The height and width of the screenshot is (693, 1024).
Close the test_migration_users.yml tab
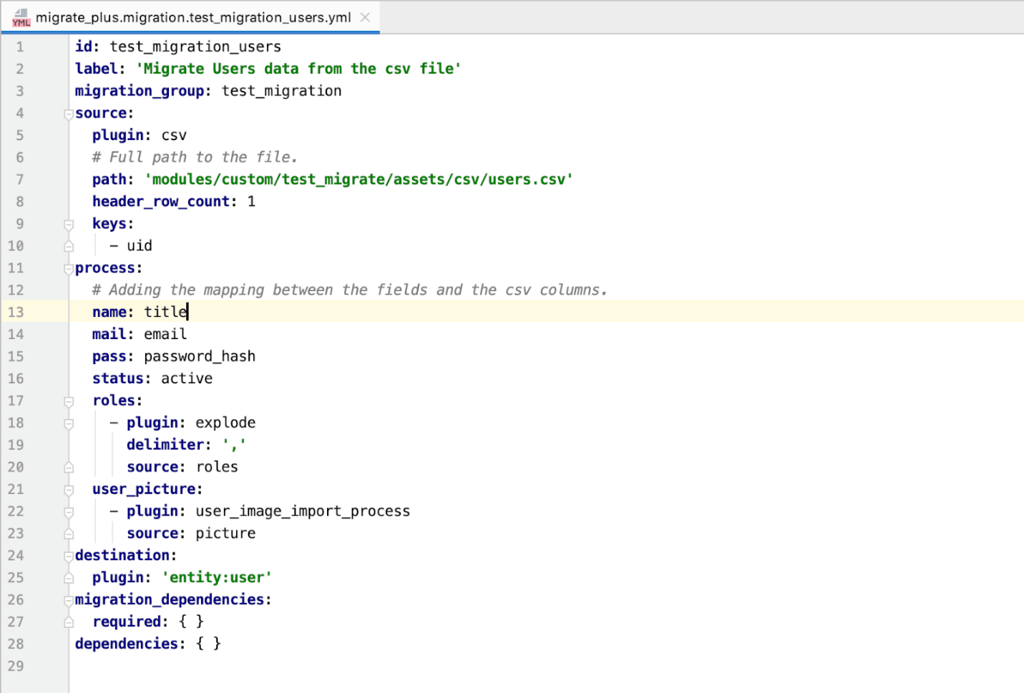(365, 17)
